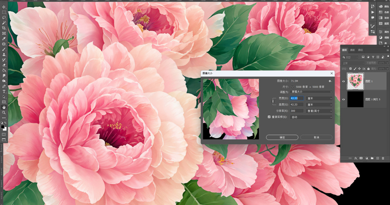Toggle lock all padlock icon
The width and height of the screenshot is (390, 205).
[x=368, y=68]
